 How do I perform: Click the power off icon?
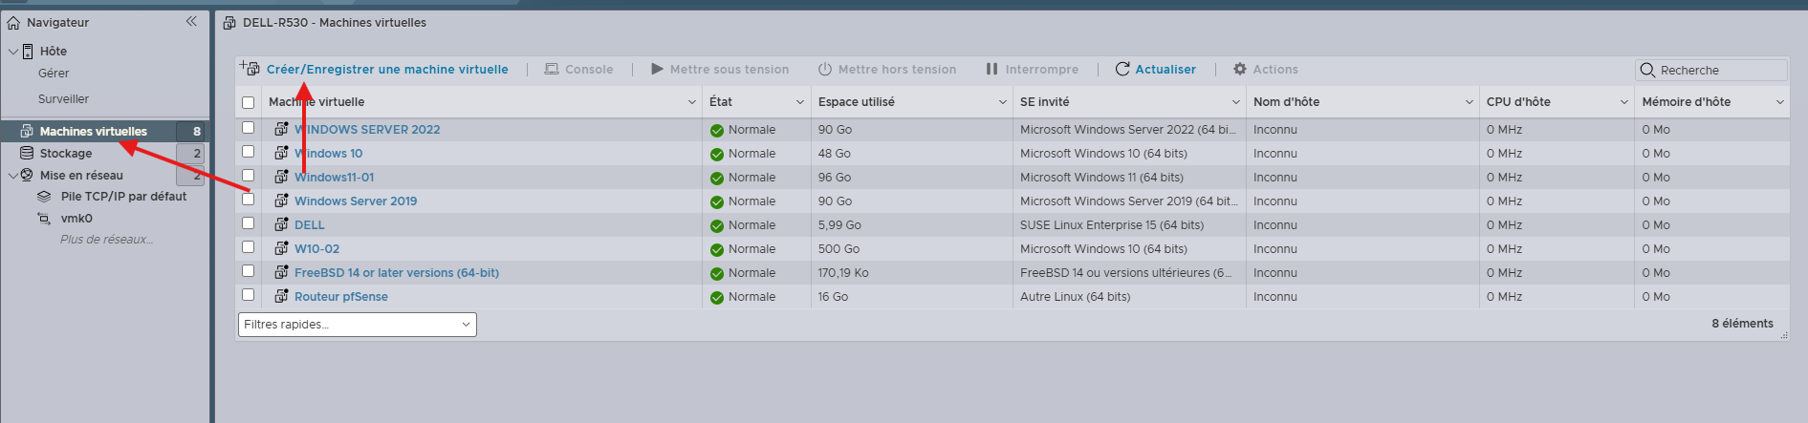[x=825, y=69]
